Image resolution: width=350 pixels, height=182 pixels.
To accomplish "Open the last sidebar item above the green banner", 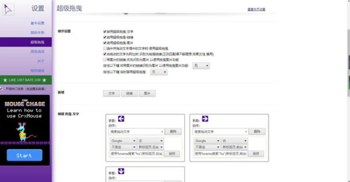I will (37, 71).
